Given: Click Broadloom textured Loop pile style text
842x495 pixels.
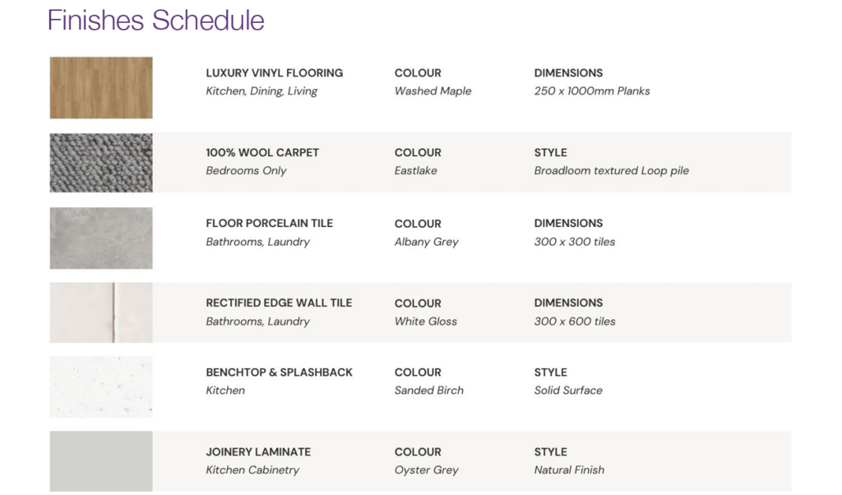Looking at the screenshot, I should pyautogui.click(x=611, y=171).
